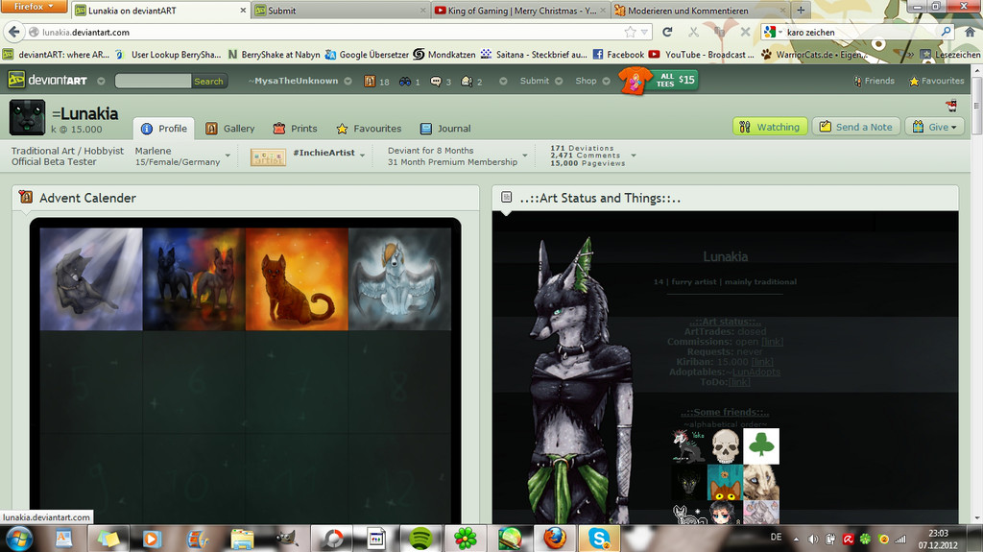Switch to the Submit browser tab
This screenshot has width=983, height=552.
coord(341,10)
